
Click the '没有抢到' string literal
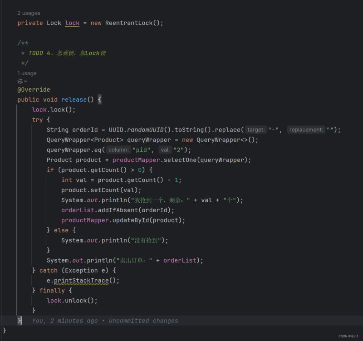click(146, 240)
